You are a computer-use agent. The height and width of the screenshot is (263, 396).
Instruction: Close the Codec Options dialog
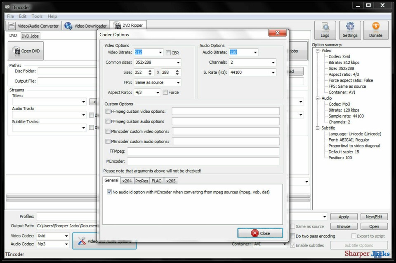[x=260, y=233]
